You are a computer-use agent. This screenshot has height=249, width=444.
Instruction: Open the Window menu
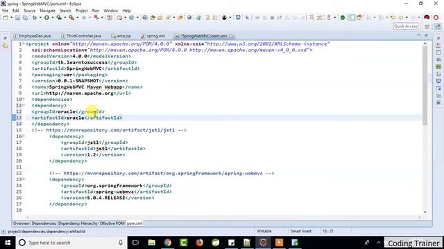[111, 10]
